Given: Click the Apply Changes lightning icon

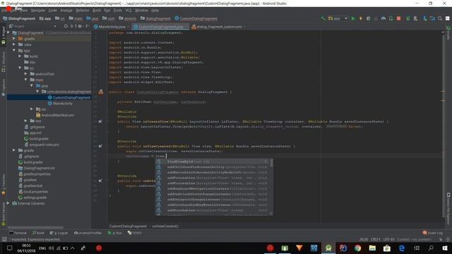Looking at the screenshot, I should [361, 18].
